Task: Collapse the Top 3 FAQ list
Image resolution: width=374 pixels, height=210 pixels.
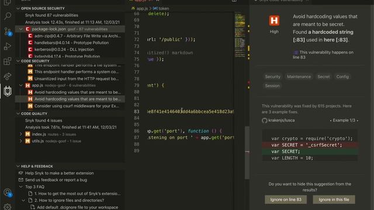Action: pyautogui.click(x=21, y=187)
